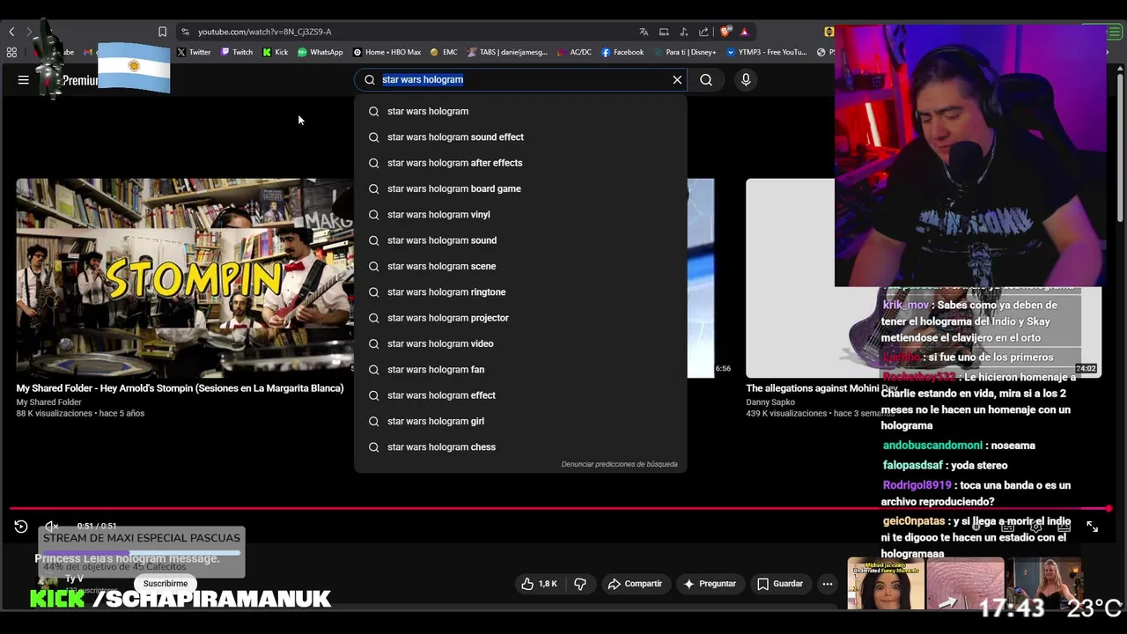Unmute the video with the speaker icon
This screenshot has width=1127, height=634.
click(x=52, y=527)
